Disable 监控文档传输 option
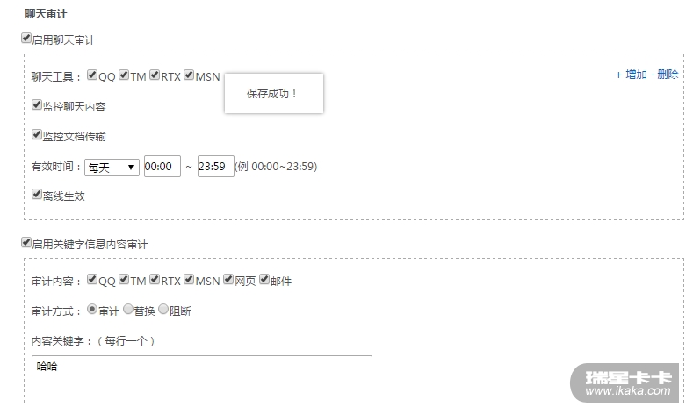This screenshot has width=686, height=407. pos(37,134)
